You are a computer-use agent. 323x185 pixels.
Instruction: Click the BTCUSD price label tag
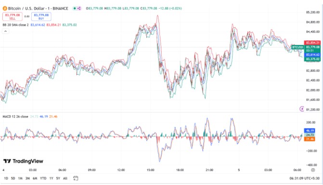click(x=297, y=47)
